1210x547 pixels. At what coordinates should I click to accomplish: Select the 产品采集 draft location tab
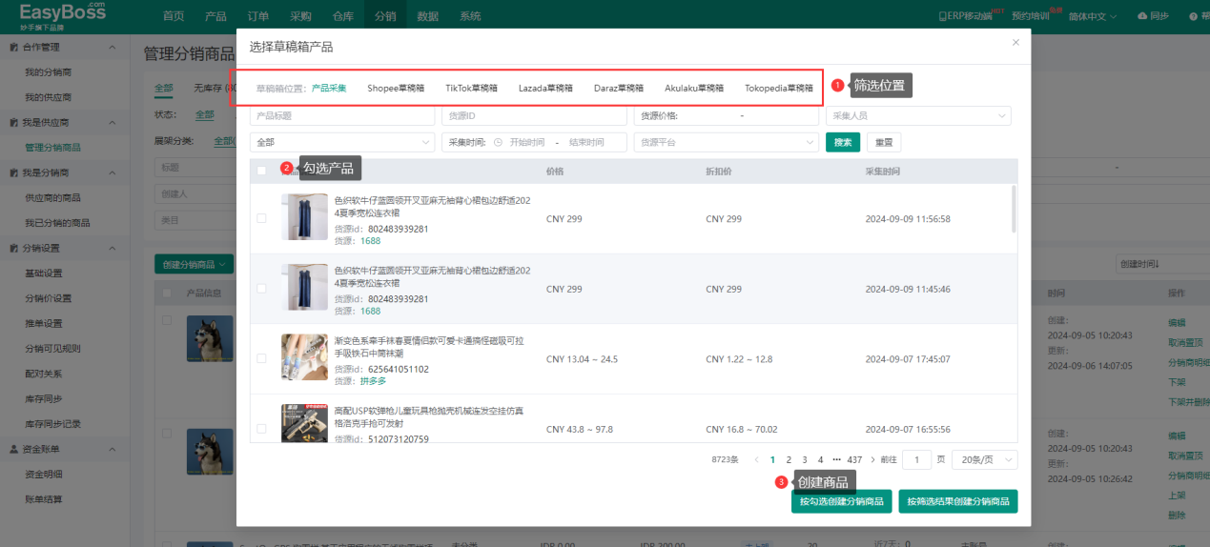[329, 88]
